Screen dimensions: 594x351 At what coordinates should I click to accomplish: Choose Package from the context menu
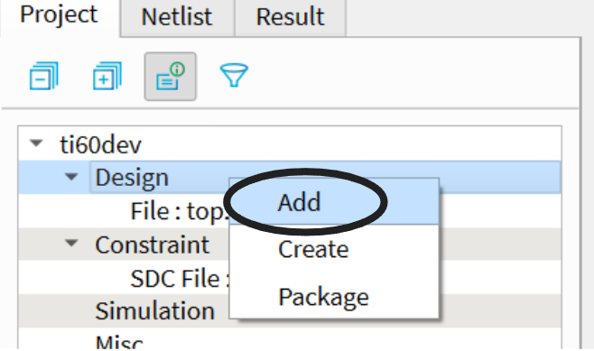pyautogui.click(x=334, y=297)
